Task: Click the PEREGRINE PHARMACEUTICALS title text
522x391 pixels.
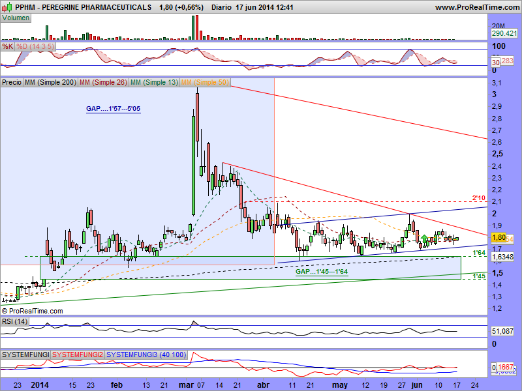Action: pos(97,7)
